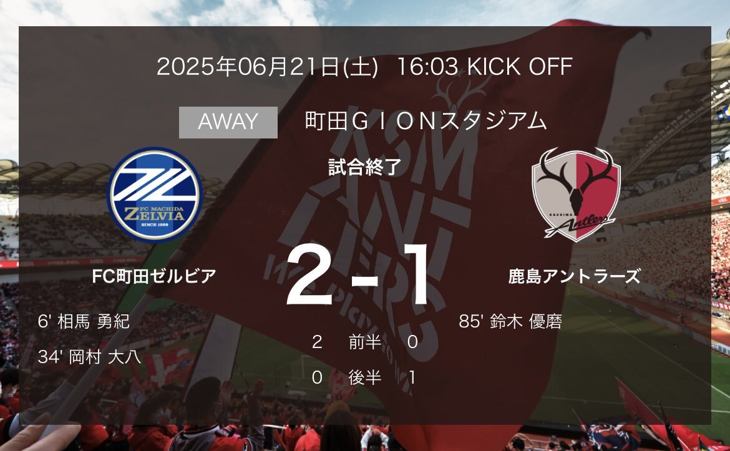Select the AWAY label badge
Image resolution: width=730 pixels, height=451 pixels.
[x=228, y=122]
